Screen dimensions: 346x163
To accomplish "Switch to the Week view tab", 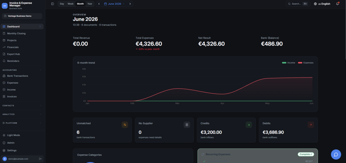I will pyautogui.click(x=71, y=4).
